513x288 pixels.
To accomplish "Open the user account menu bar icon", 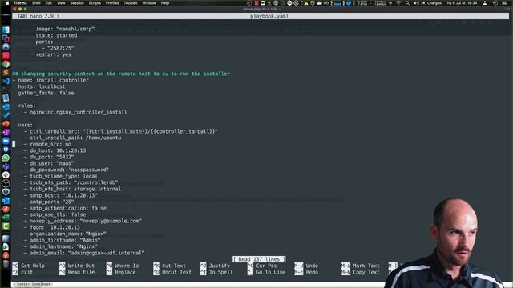I will point(485,3).
